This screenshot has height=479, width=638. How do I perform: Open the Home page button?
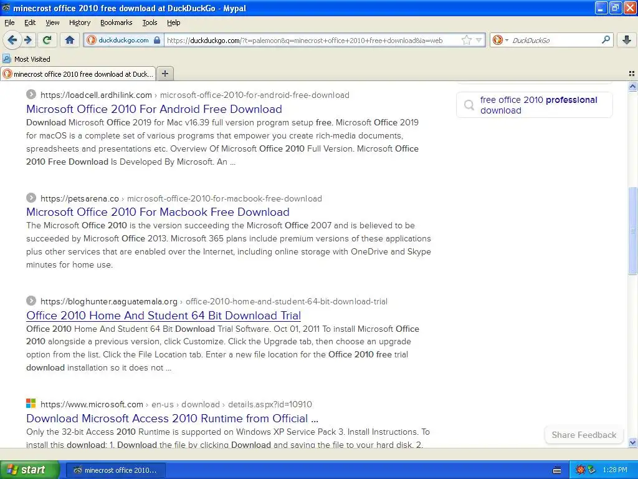(x=70, y=40)
